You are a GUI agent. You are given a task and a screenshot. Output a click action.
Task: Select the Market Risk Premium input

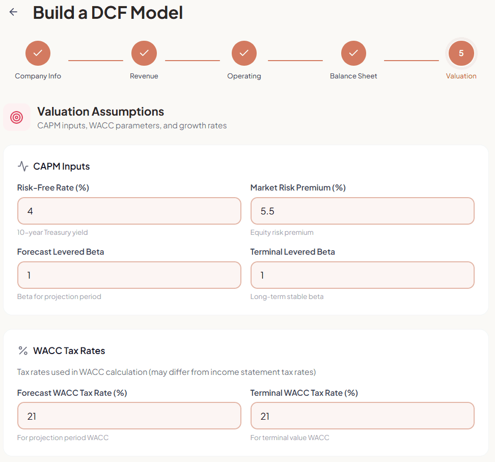pyautogui.click(x=362, y=210)
